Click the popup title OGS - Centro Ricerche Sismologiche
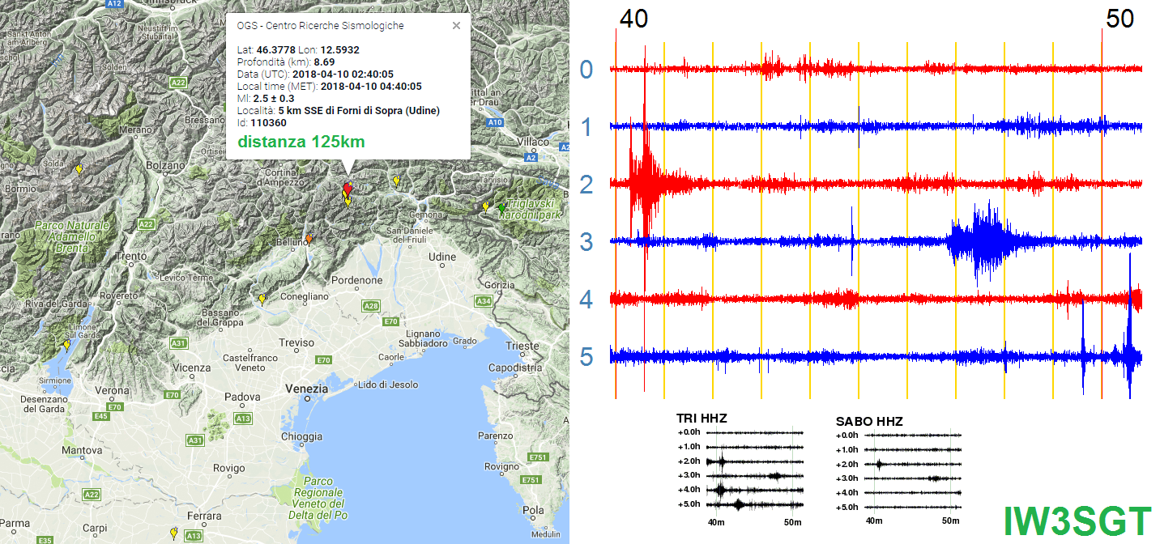 pyautogui.click(x=321, y=26)
